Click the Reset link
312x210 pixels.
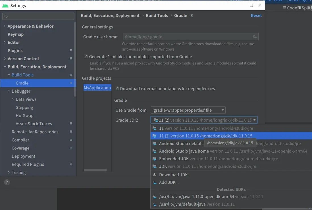click(256, 16)
